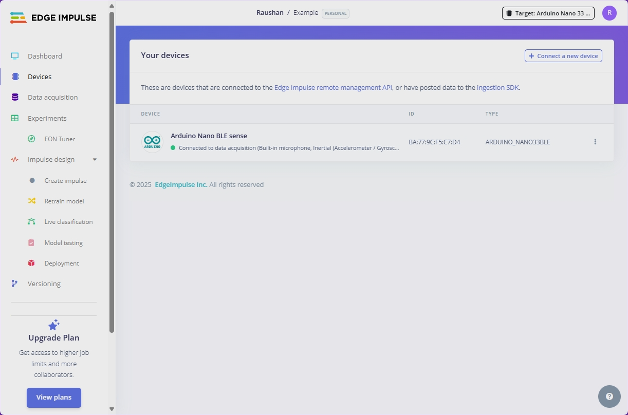The image size is (628, 415).
Task: Click the sidebar vertical scrollbar
Action: (x=112, y=172)
